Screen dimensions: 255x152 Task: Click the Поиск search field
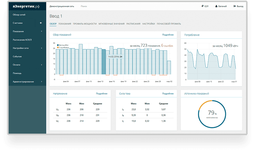coord(84,6)
